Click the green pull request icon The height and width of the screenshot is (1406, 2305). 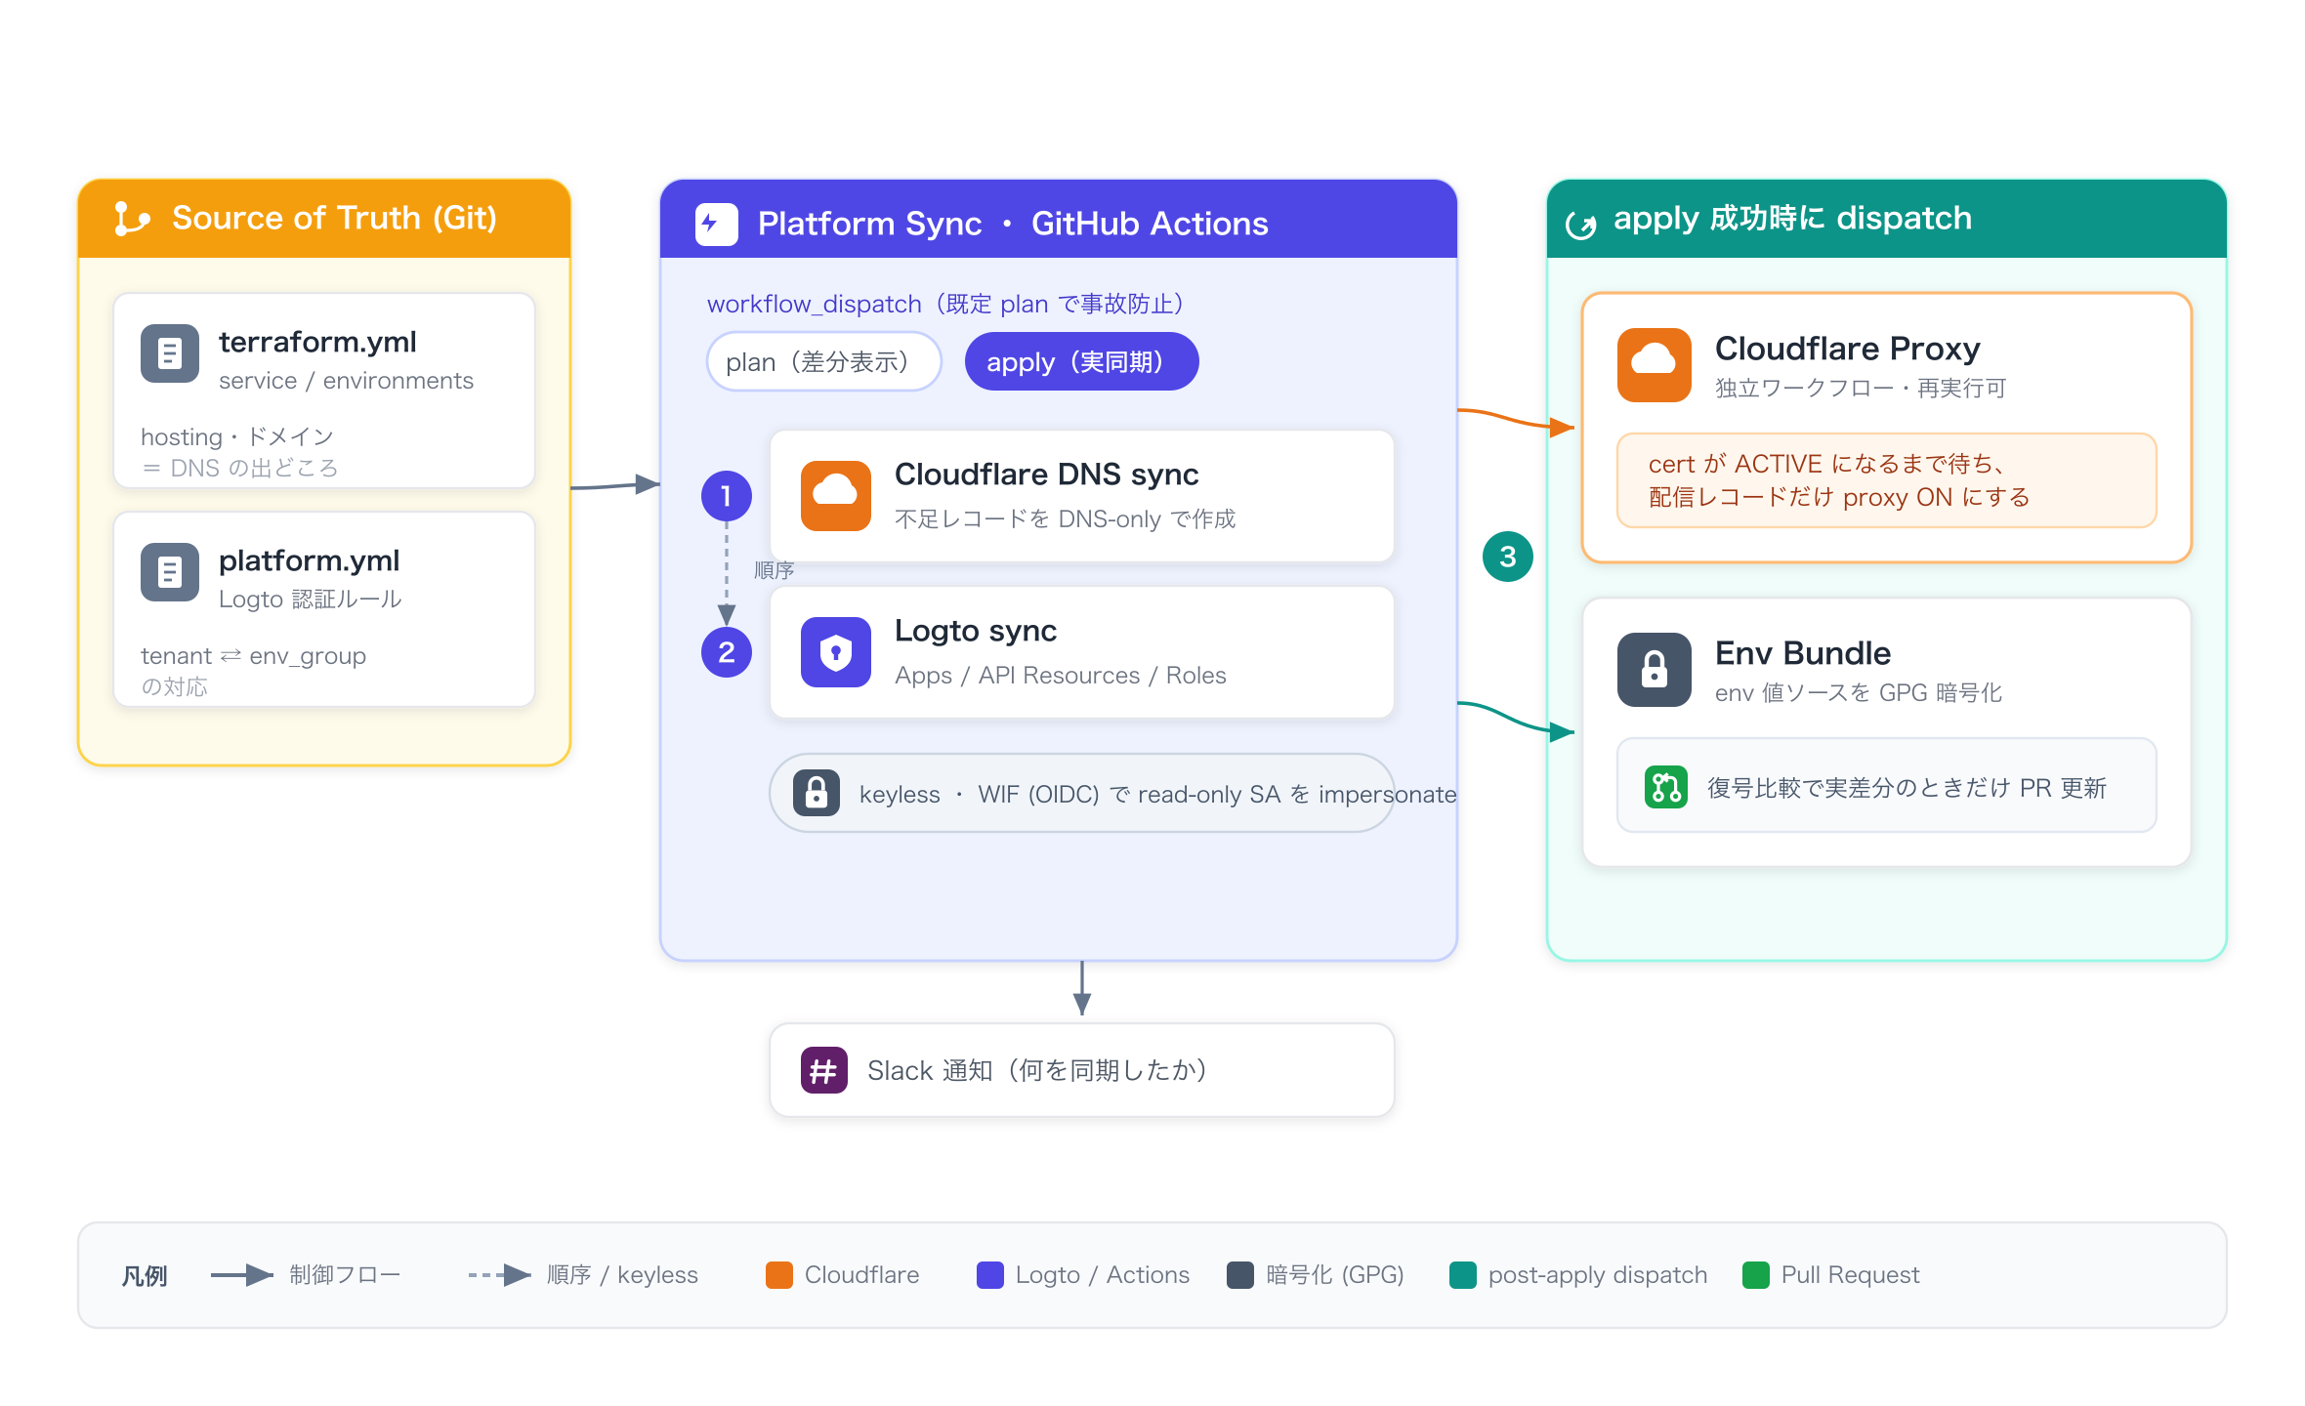pyautogui.click(x=1666, y=787)
